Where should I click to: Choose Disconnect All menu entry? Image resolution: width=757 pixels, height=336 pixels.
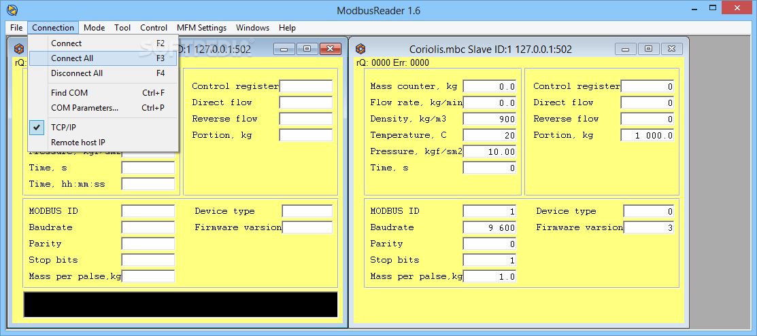(103, 73)
